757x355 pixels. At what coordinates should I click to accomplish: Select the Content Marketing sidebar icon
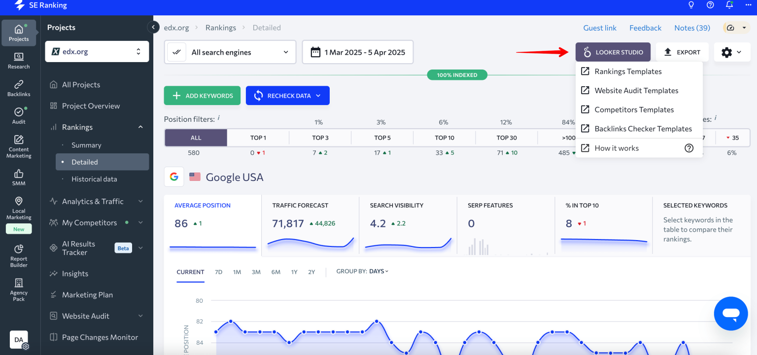[18, 145]
